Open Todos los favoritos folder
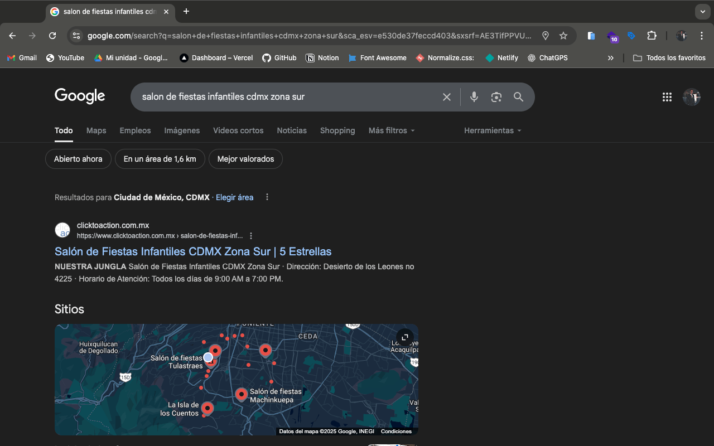This screenshot has height=446, width=714. [x=669, y=58]
